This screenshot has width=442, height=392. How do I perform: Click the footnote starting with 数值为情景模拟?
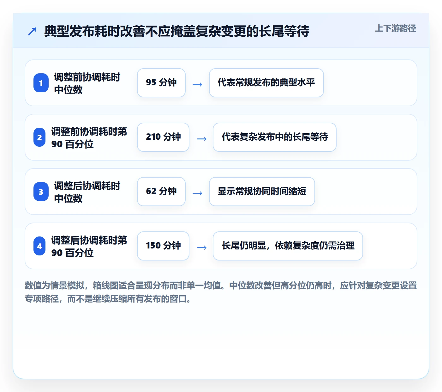(221, 292)
